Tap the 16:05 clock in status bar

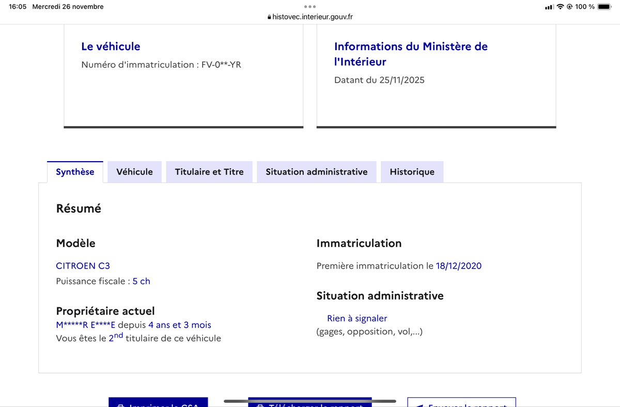pos(18,7)
